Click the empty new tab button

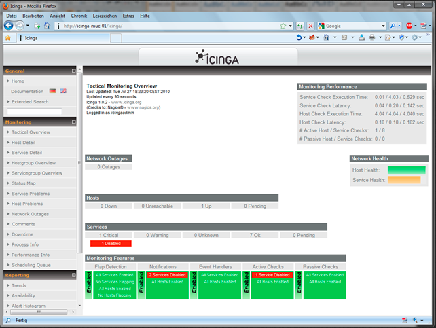pos(116,38)
